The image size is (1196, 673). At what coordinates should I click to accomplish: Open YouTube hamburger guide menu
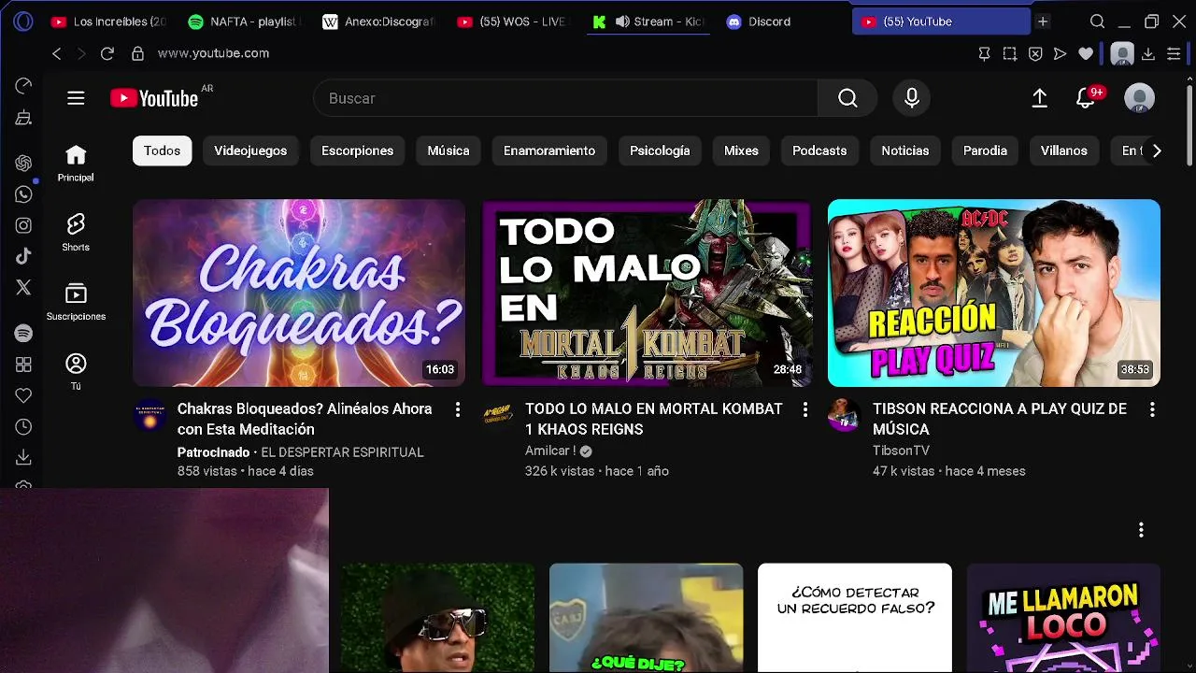76,98
